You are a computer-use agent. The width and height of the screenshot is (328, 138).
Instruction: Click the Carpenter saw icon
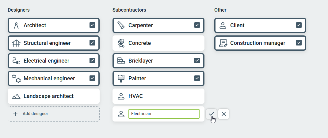pos(121,25)
